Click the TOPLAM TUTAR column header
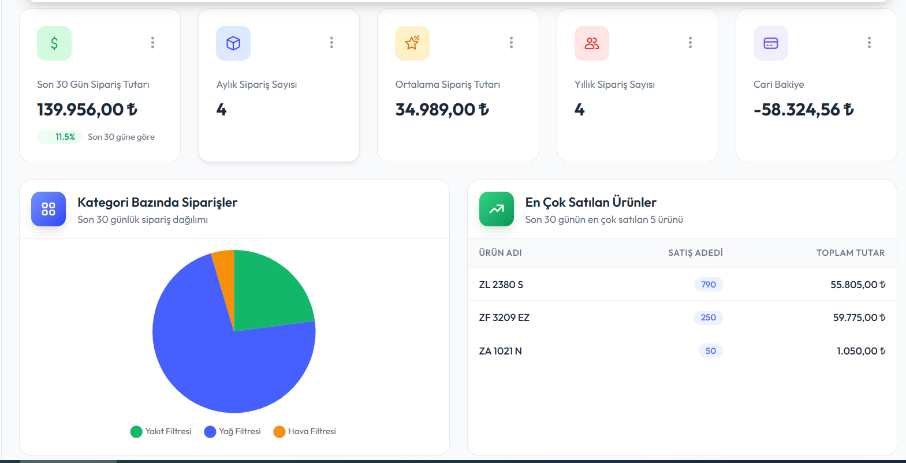This screenshot has width=906, height=463. (851, 253)
